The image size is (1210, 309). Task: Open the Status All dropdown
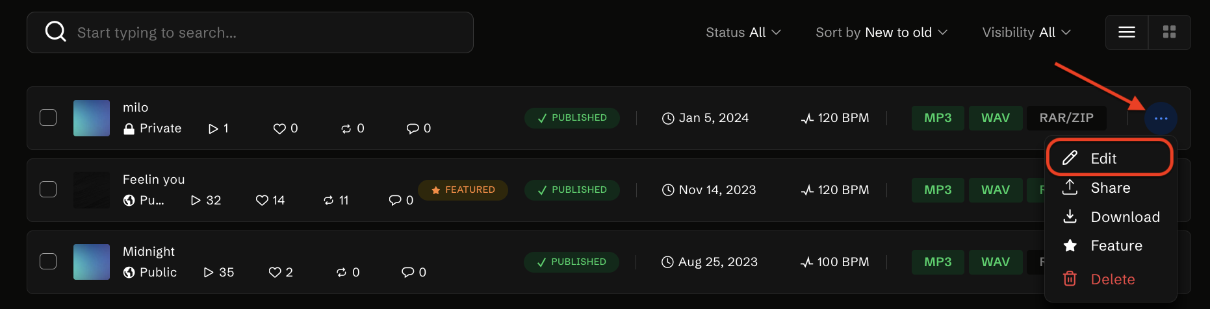tap(743, 32)
